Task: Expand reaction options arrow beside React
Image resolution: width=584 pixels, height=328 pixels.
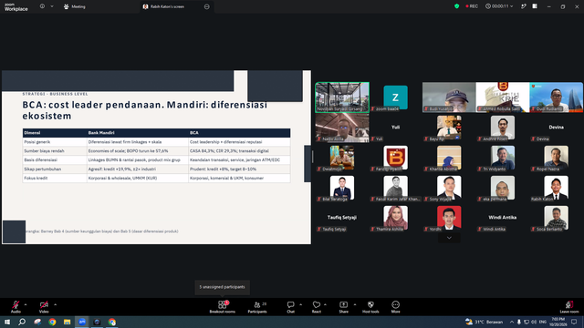Action: click(325, 305)
